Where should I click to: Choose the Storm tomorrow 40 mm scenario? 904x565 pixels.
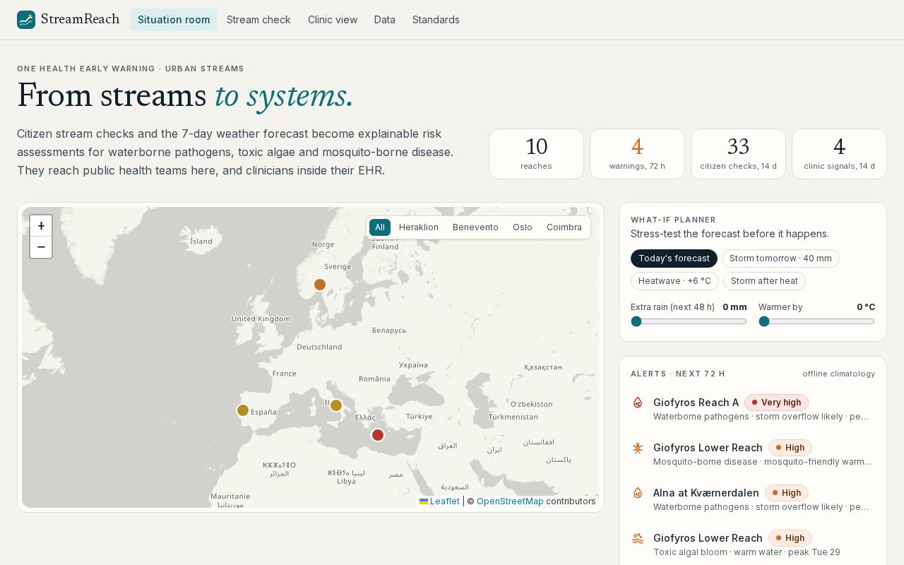780,258
